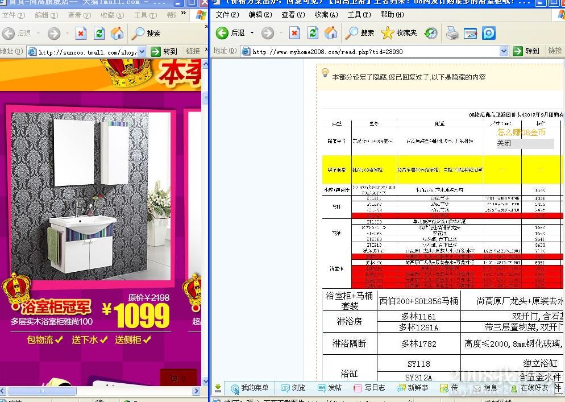Image resolution: width=565 pixels, height=402 pixels.
Task: Click the Print icon in toolbar
Action: (x=452, y=33)
